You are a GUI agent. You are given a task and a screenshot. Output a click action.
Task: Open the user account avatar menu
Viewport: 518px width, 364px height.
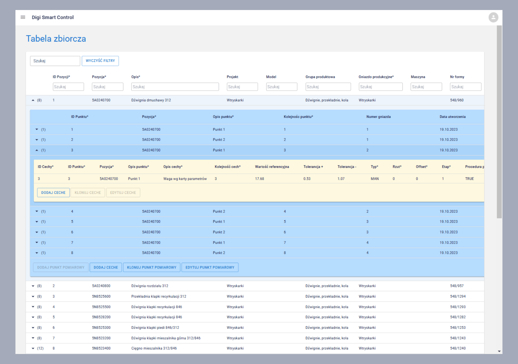493,17
